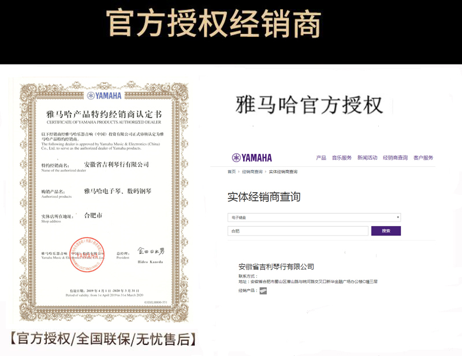
Task: Click the 合肥市 shop address on certificate
Action: pos(93,216)
